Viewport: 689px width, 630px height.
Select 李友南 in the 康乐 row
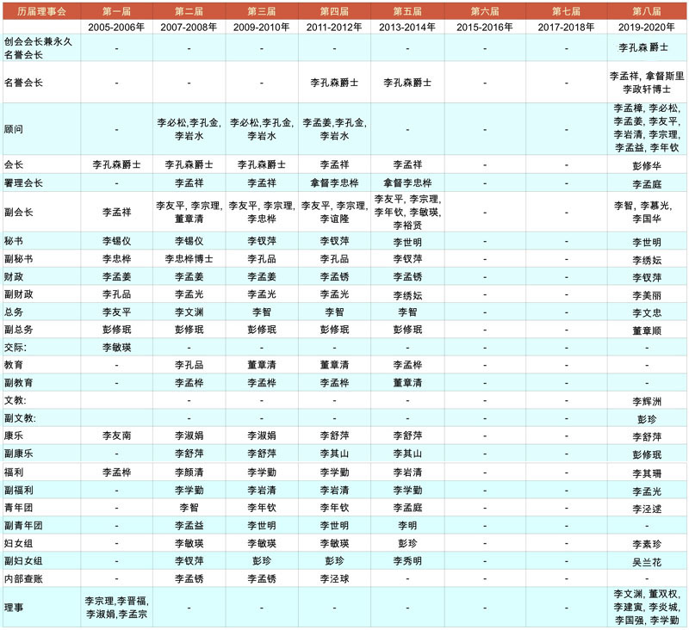(116, 435)
